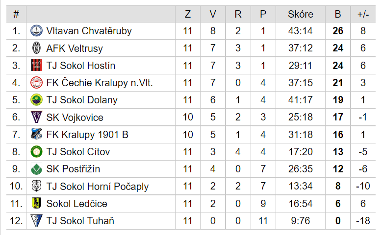Open the TJ Sokol Horní Počaply team link

point(98,187)
